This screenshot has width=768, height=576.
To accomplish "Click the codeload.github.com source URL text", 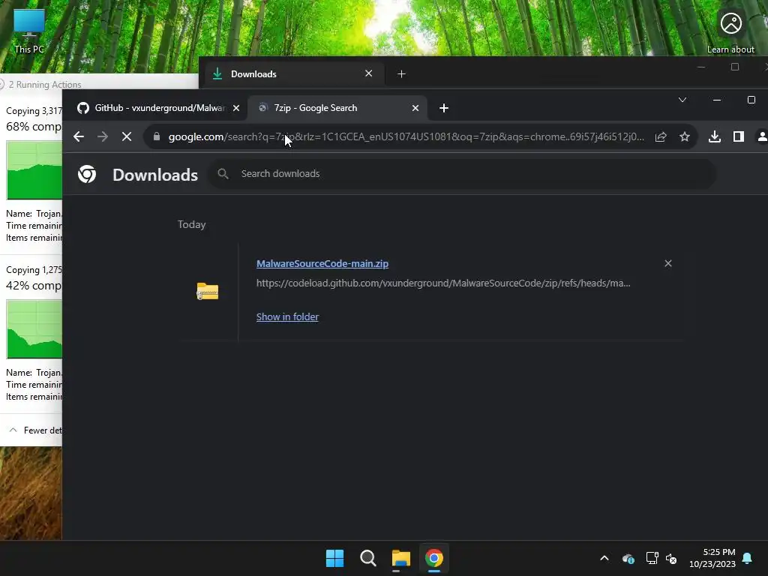I will click(443, 283).
